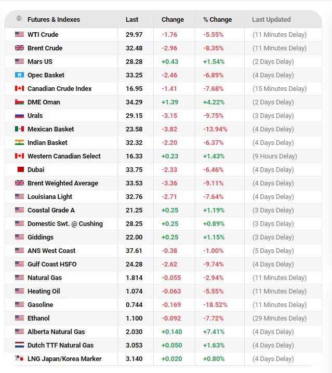
Task: Open the Western Canadian Select link
Action: point(64,156)
